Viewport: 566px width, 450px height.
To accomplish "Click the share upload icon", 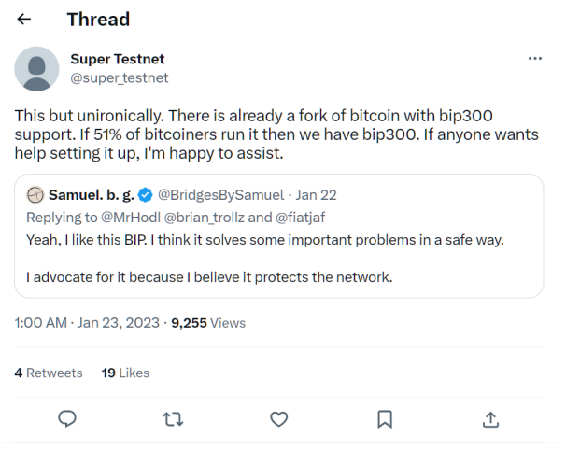I will (x=489, y=418).
